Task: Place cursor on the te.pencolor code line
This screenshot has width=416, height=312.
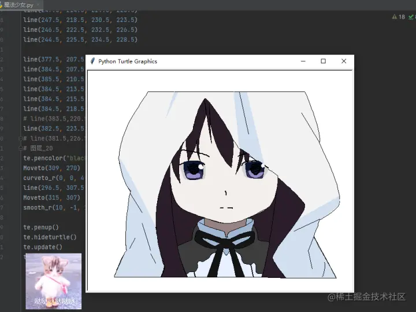Action: pos(54,158)
